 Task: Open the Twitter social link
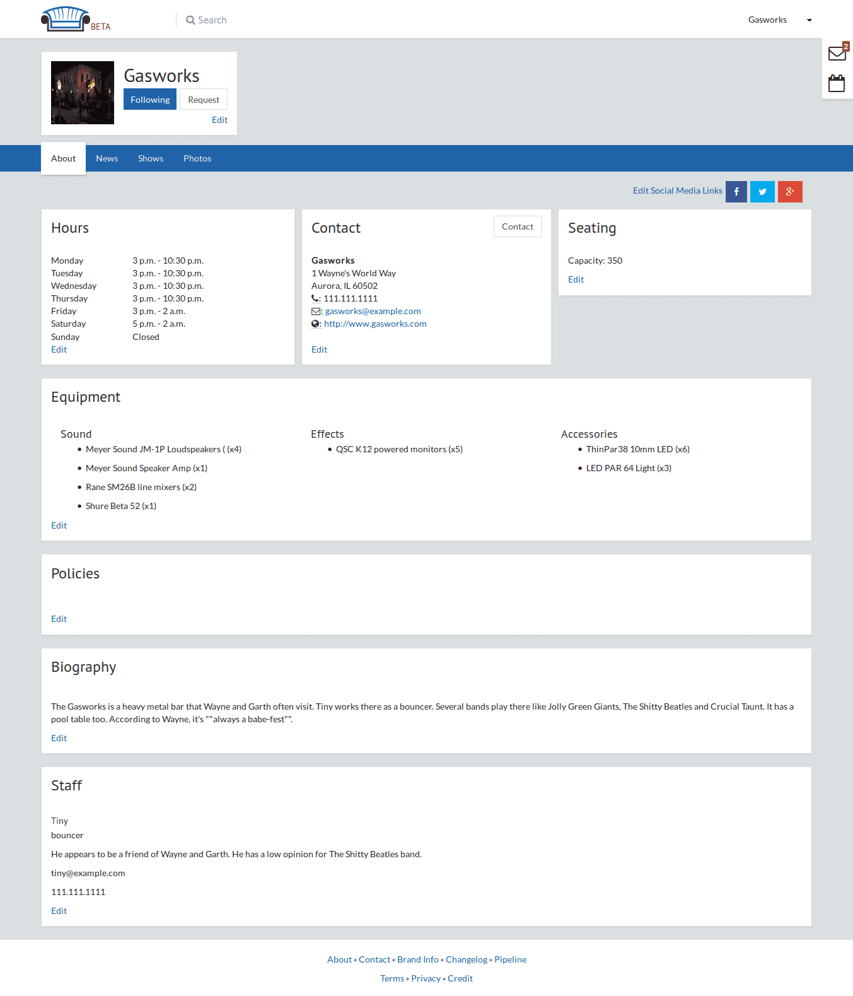click(x=763, y=192)
